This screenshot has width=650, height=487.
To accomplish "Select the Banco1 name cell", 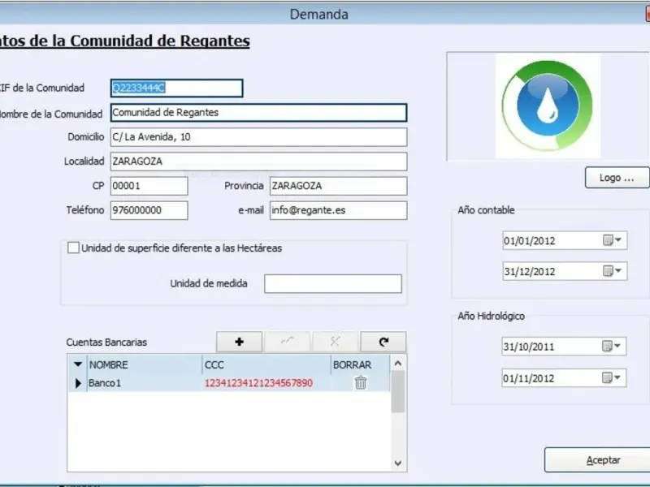I will coord(145,383).
